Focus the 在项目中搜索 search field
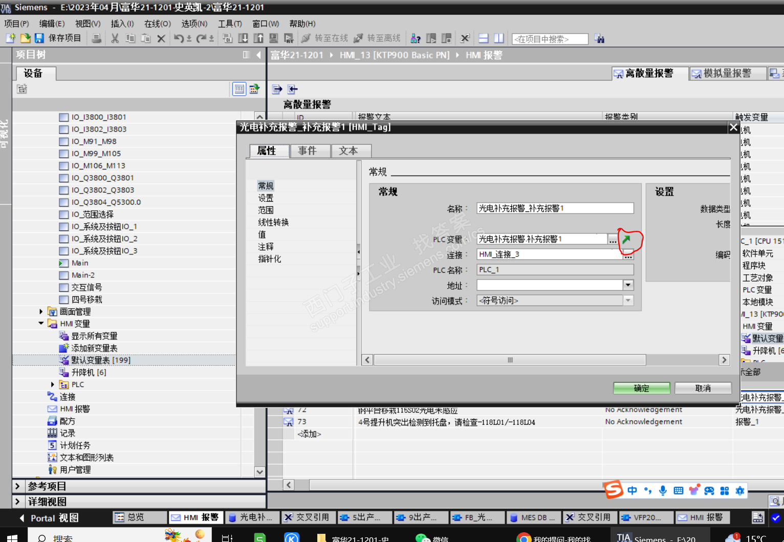The image size is (784, 542). (550, 39)
